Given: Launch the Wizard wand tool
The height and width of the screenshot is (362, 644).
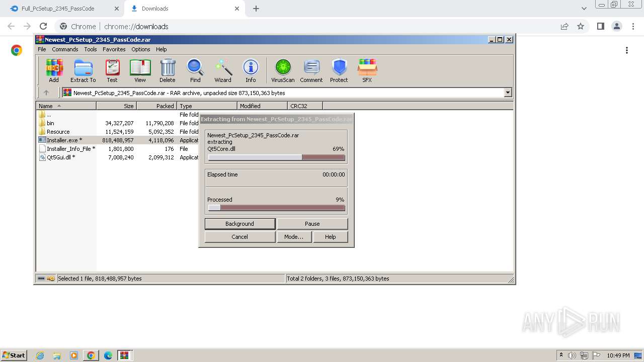Looking at the screenshot, I should 223,70.
